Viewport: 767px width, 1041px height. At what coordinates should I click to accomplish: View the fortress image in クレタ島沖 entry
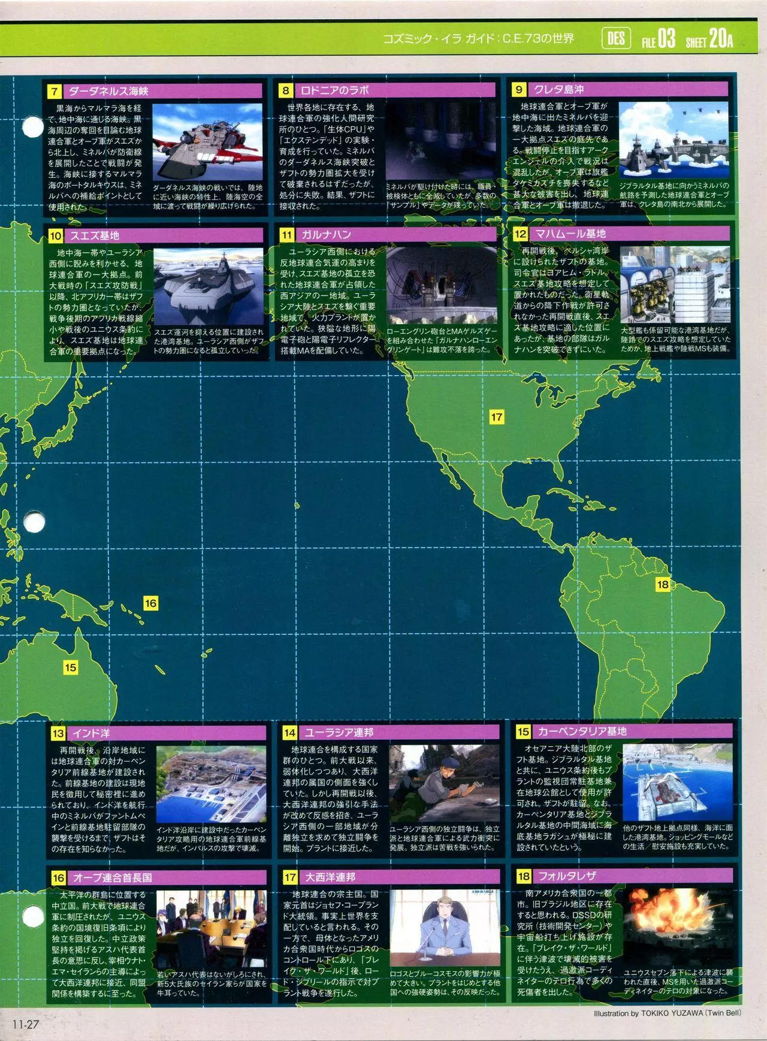[x=674, y=140]
